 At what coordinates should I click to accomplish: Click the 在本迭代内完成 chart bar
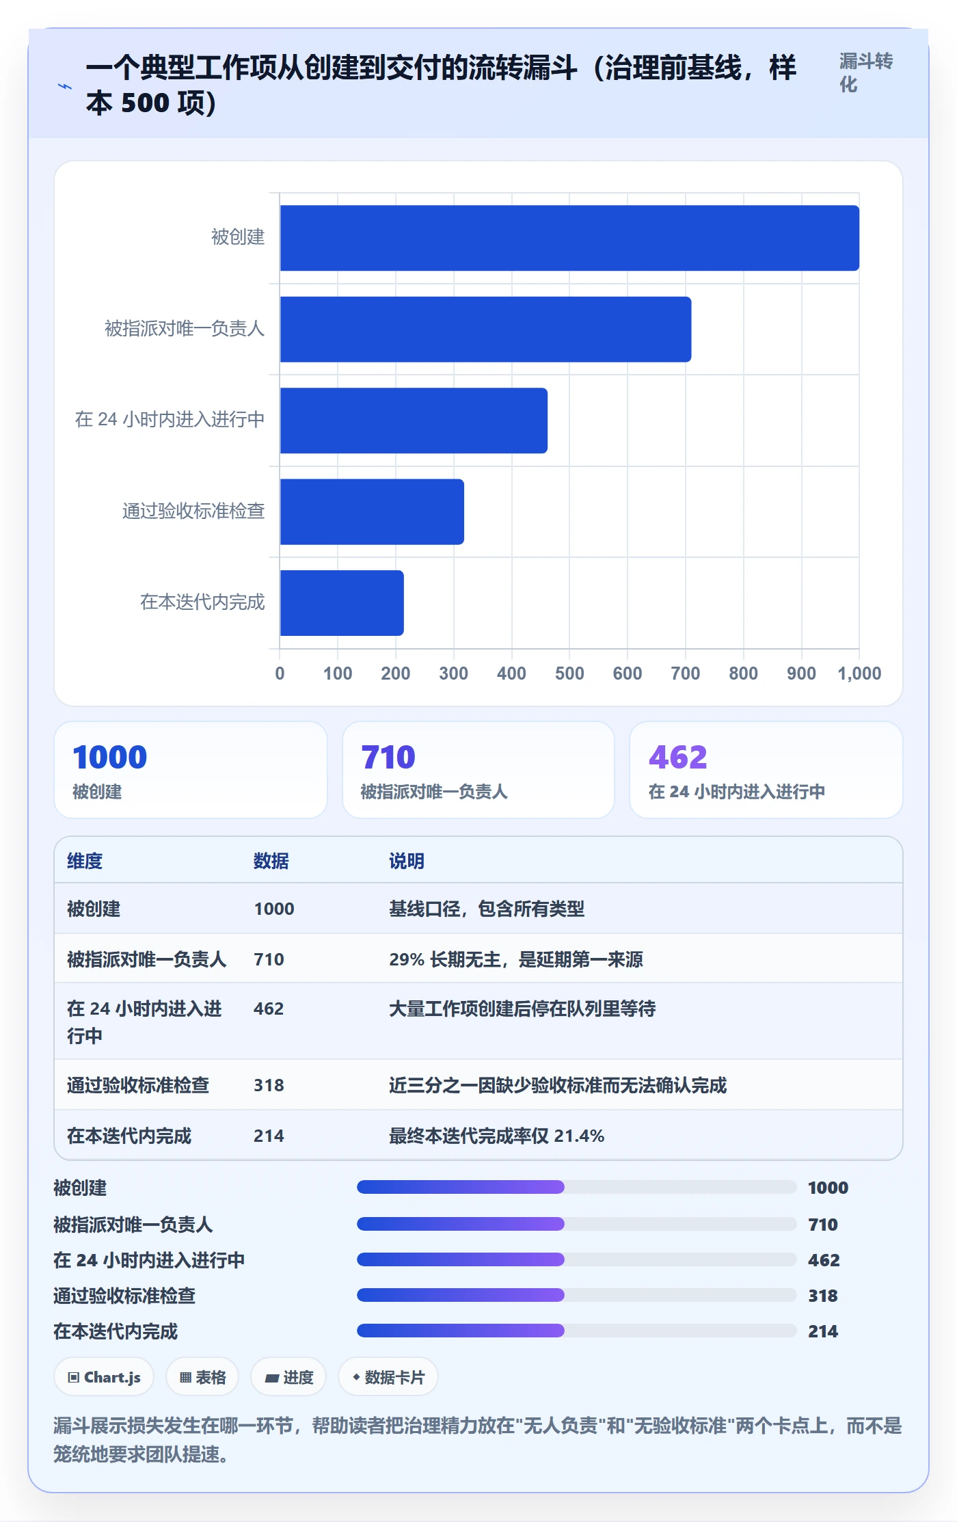click(342, 603)
